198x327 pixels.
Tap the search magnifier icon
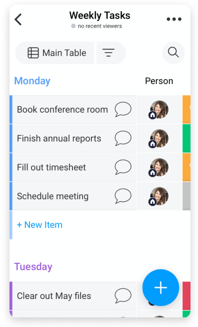pyautogui.click(x=173, y=53)
